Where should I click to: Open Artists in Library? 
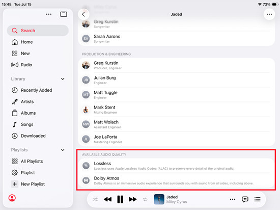coord(38,101)
